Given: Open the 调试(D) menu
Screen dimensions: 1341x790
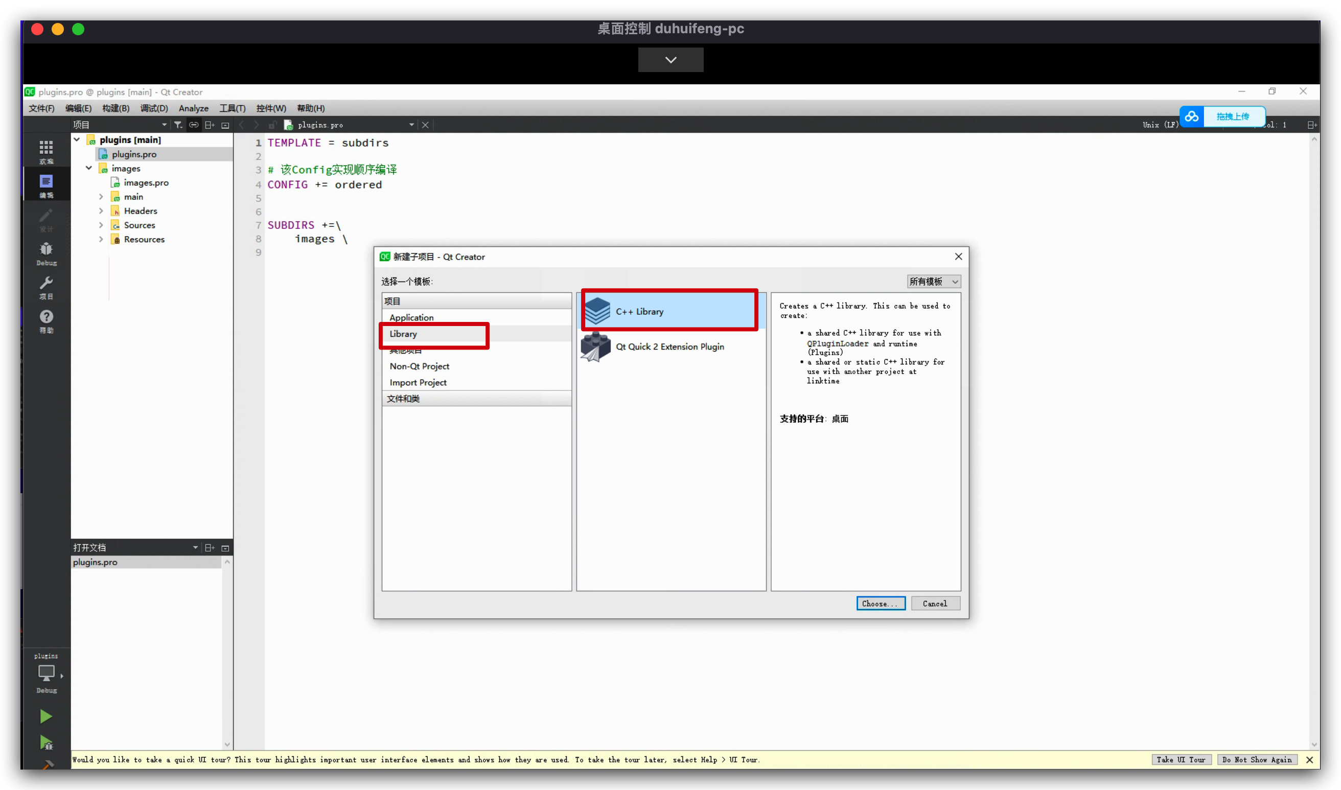Looking at the screenshot, I should (x=154, y=109).
